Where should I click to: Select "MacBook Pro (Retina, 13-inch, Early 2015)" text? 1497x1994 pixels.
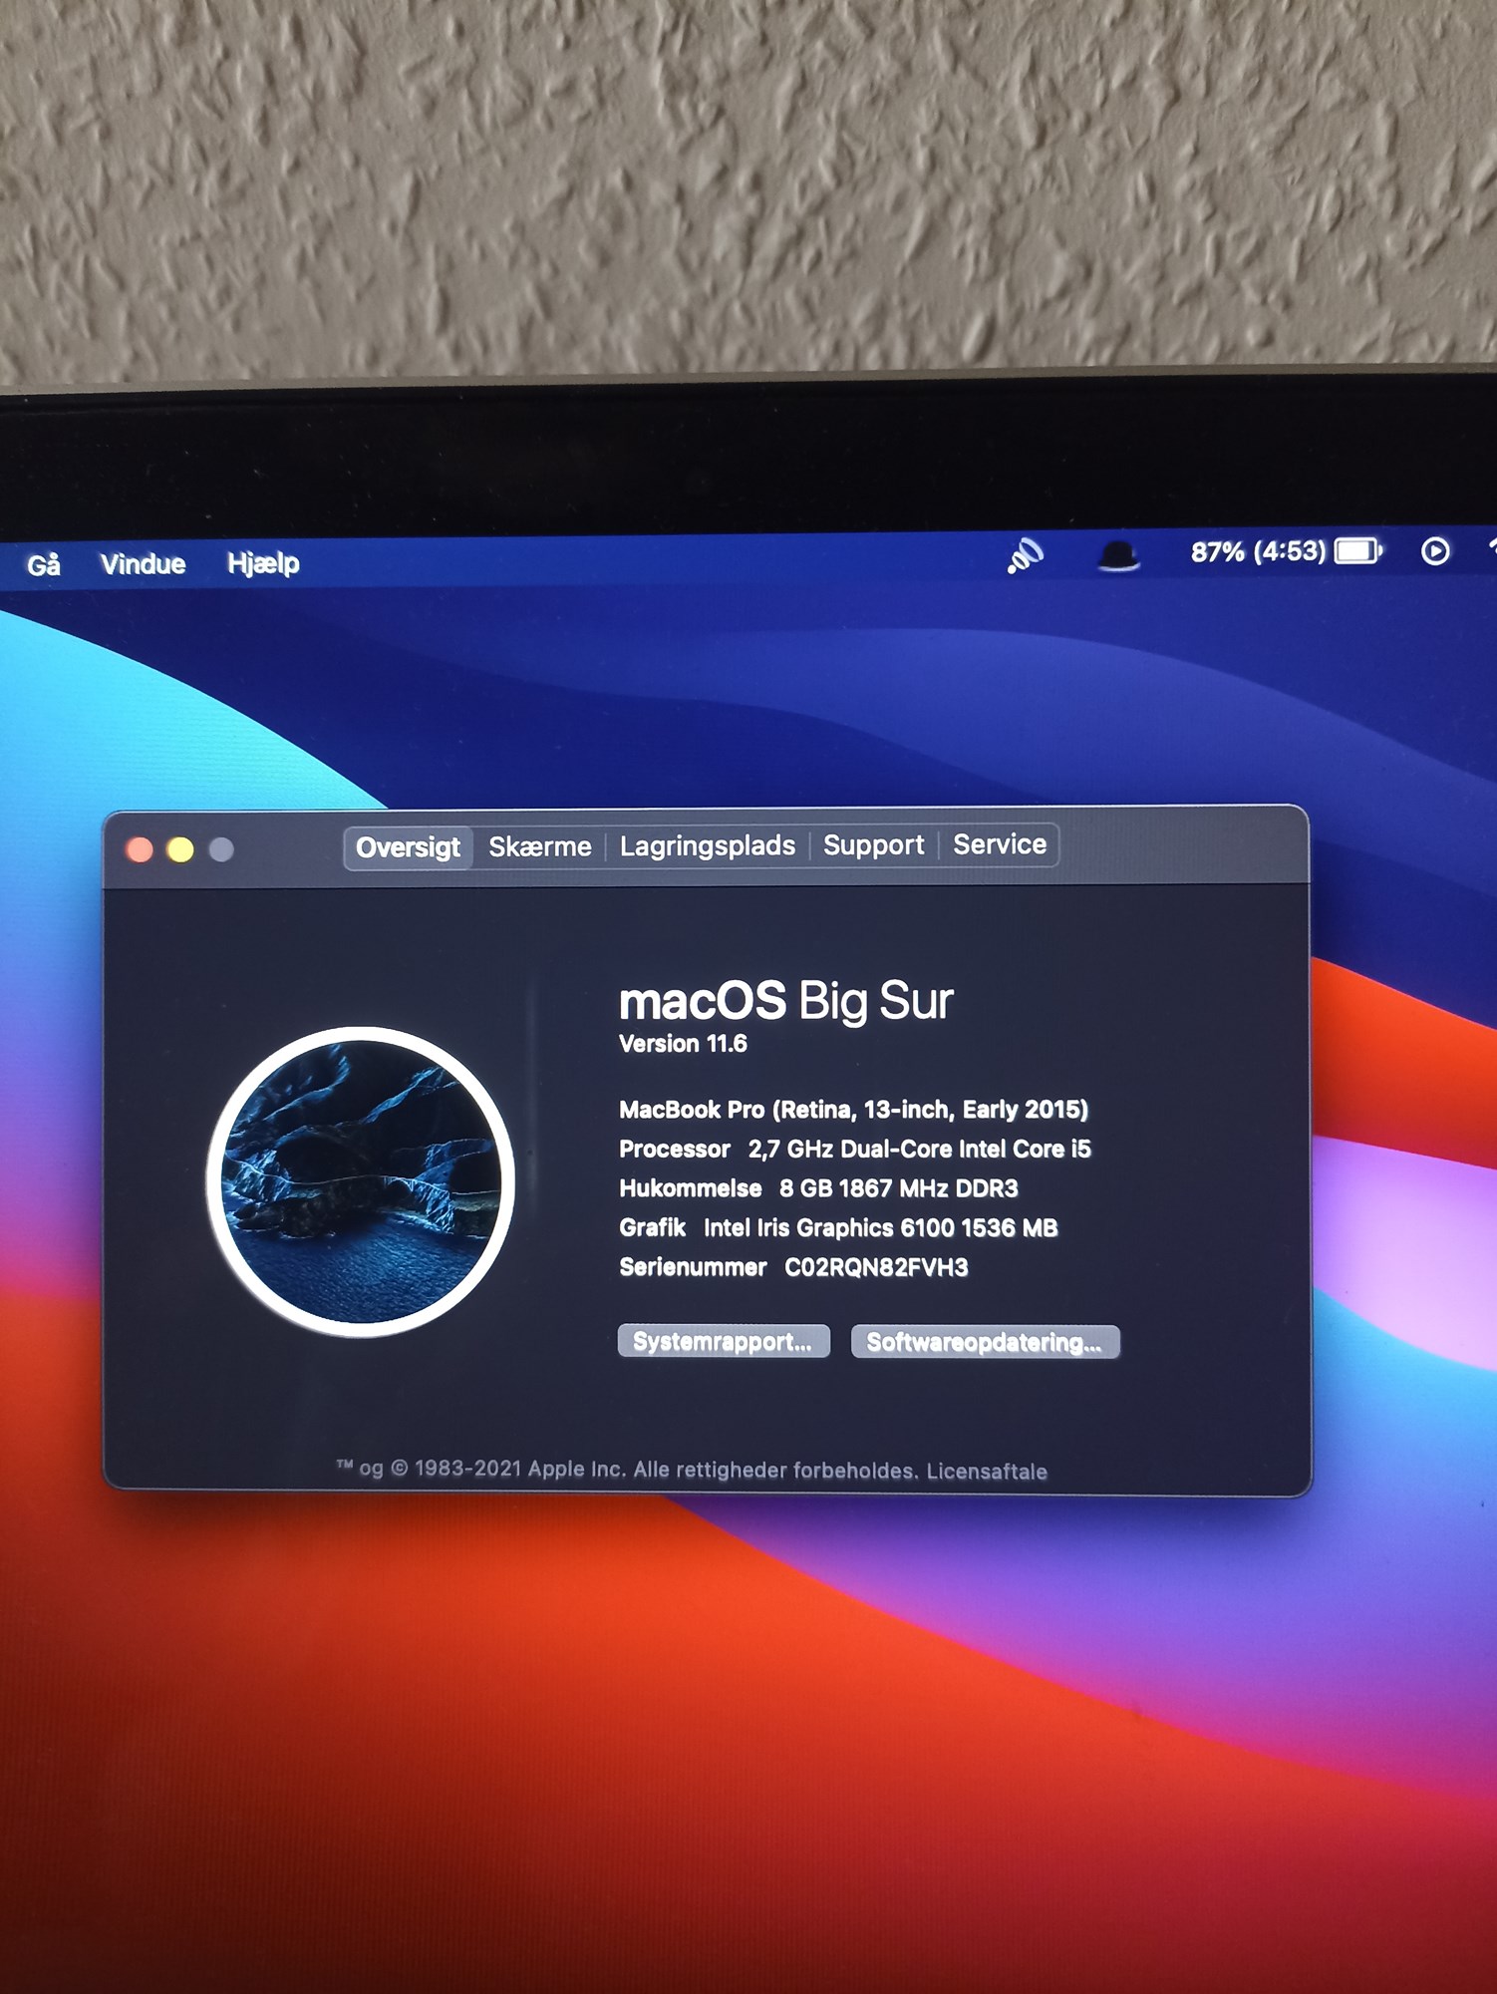(853, 1110)
